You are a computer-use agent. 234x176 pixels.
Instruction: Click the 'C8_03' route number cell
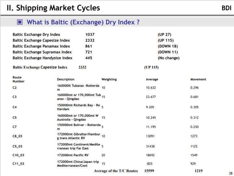coord(17,136)
